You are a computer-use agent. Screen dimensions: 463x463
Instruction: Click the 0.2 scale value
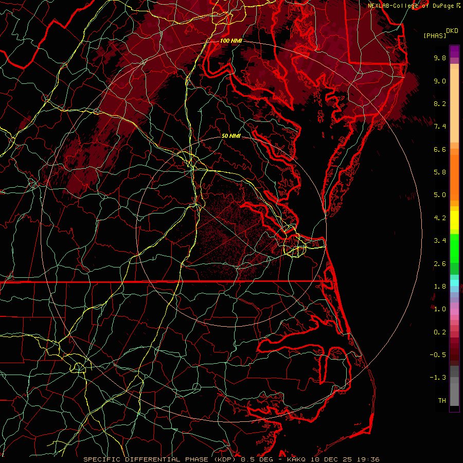440,332
